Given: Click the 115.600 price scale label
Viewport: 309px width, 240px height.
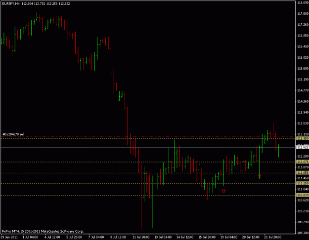Looking at the screenshot, I should [x=303, y=69].
